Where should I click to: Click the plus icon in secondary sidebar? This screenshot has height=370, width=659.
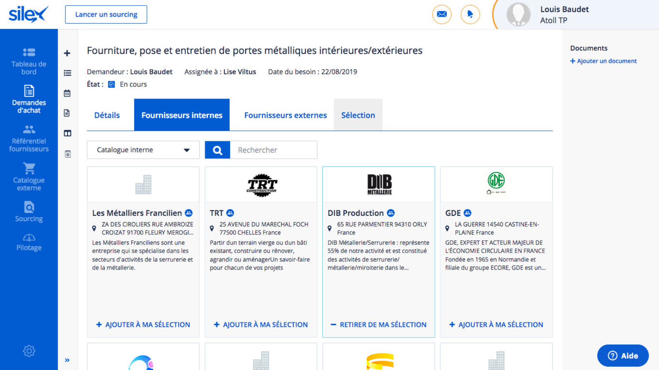67,53
